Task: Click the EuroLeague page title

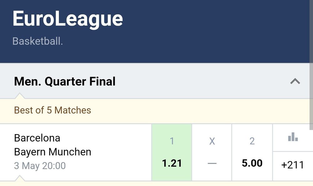Action: coord(68,19)
